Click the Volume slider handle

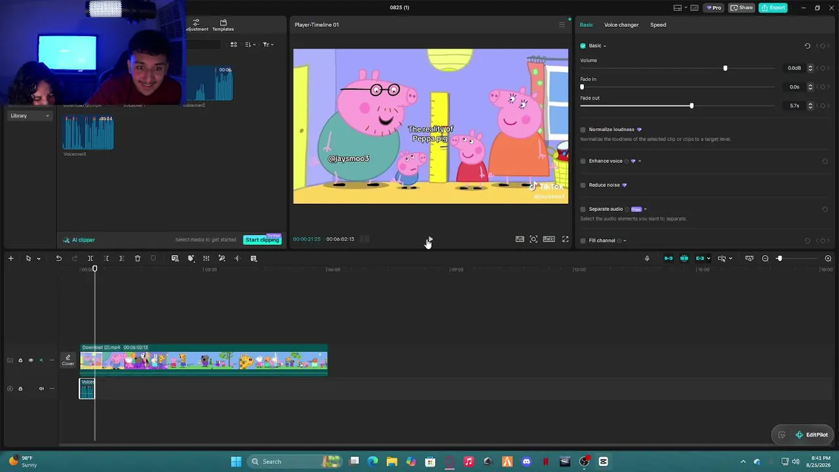tap(725, 68)
